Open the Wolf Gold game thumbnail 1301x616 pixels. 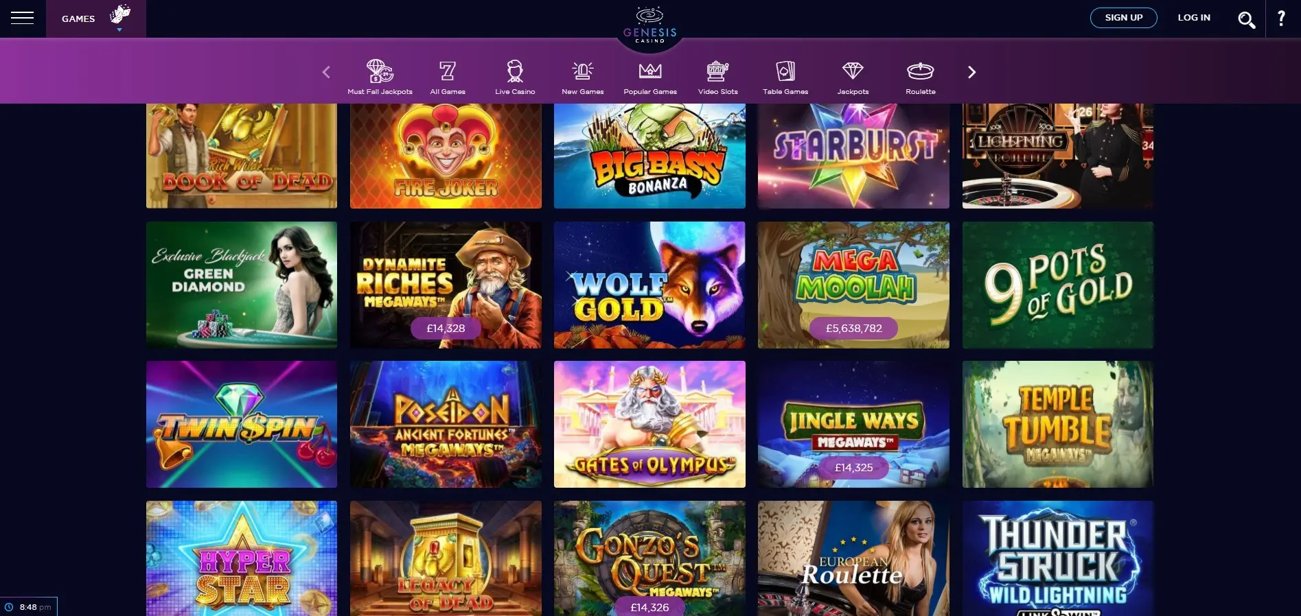pyautogui.click(x=649, y=285)
